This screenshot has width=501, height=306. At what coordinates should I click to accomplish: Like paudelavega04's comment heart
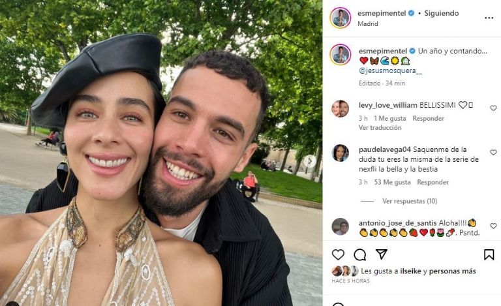pyautogui.click(x=493, y=153)
